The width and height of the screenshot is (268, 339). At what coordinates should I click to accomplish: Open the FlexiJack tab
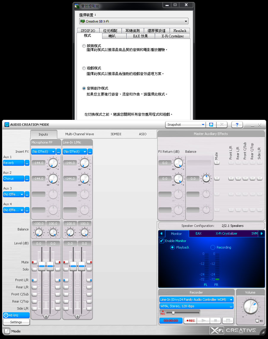[x=180, y=31]
